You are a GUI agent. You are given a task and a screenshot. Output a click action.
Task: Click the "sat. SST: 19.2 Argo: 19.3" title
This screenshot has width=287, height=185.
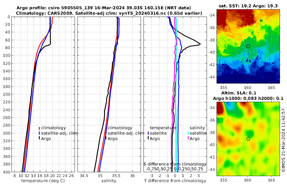click(248, 6)
